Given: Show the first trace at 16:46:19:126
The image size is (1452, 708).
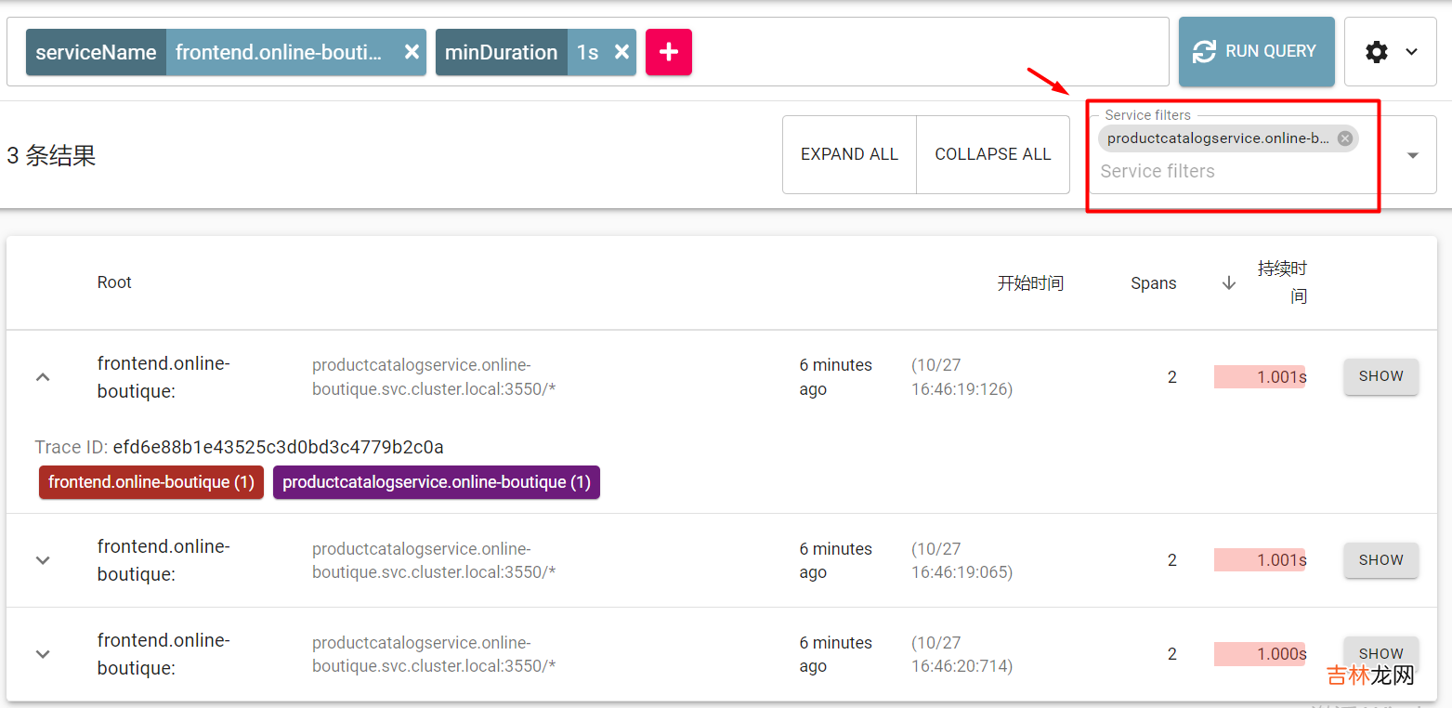Looking at the screenshot, I should click(1380, 376).
